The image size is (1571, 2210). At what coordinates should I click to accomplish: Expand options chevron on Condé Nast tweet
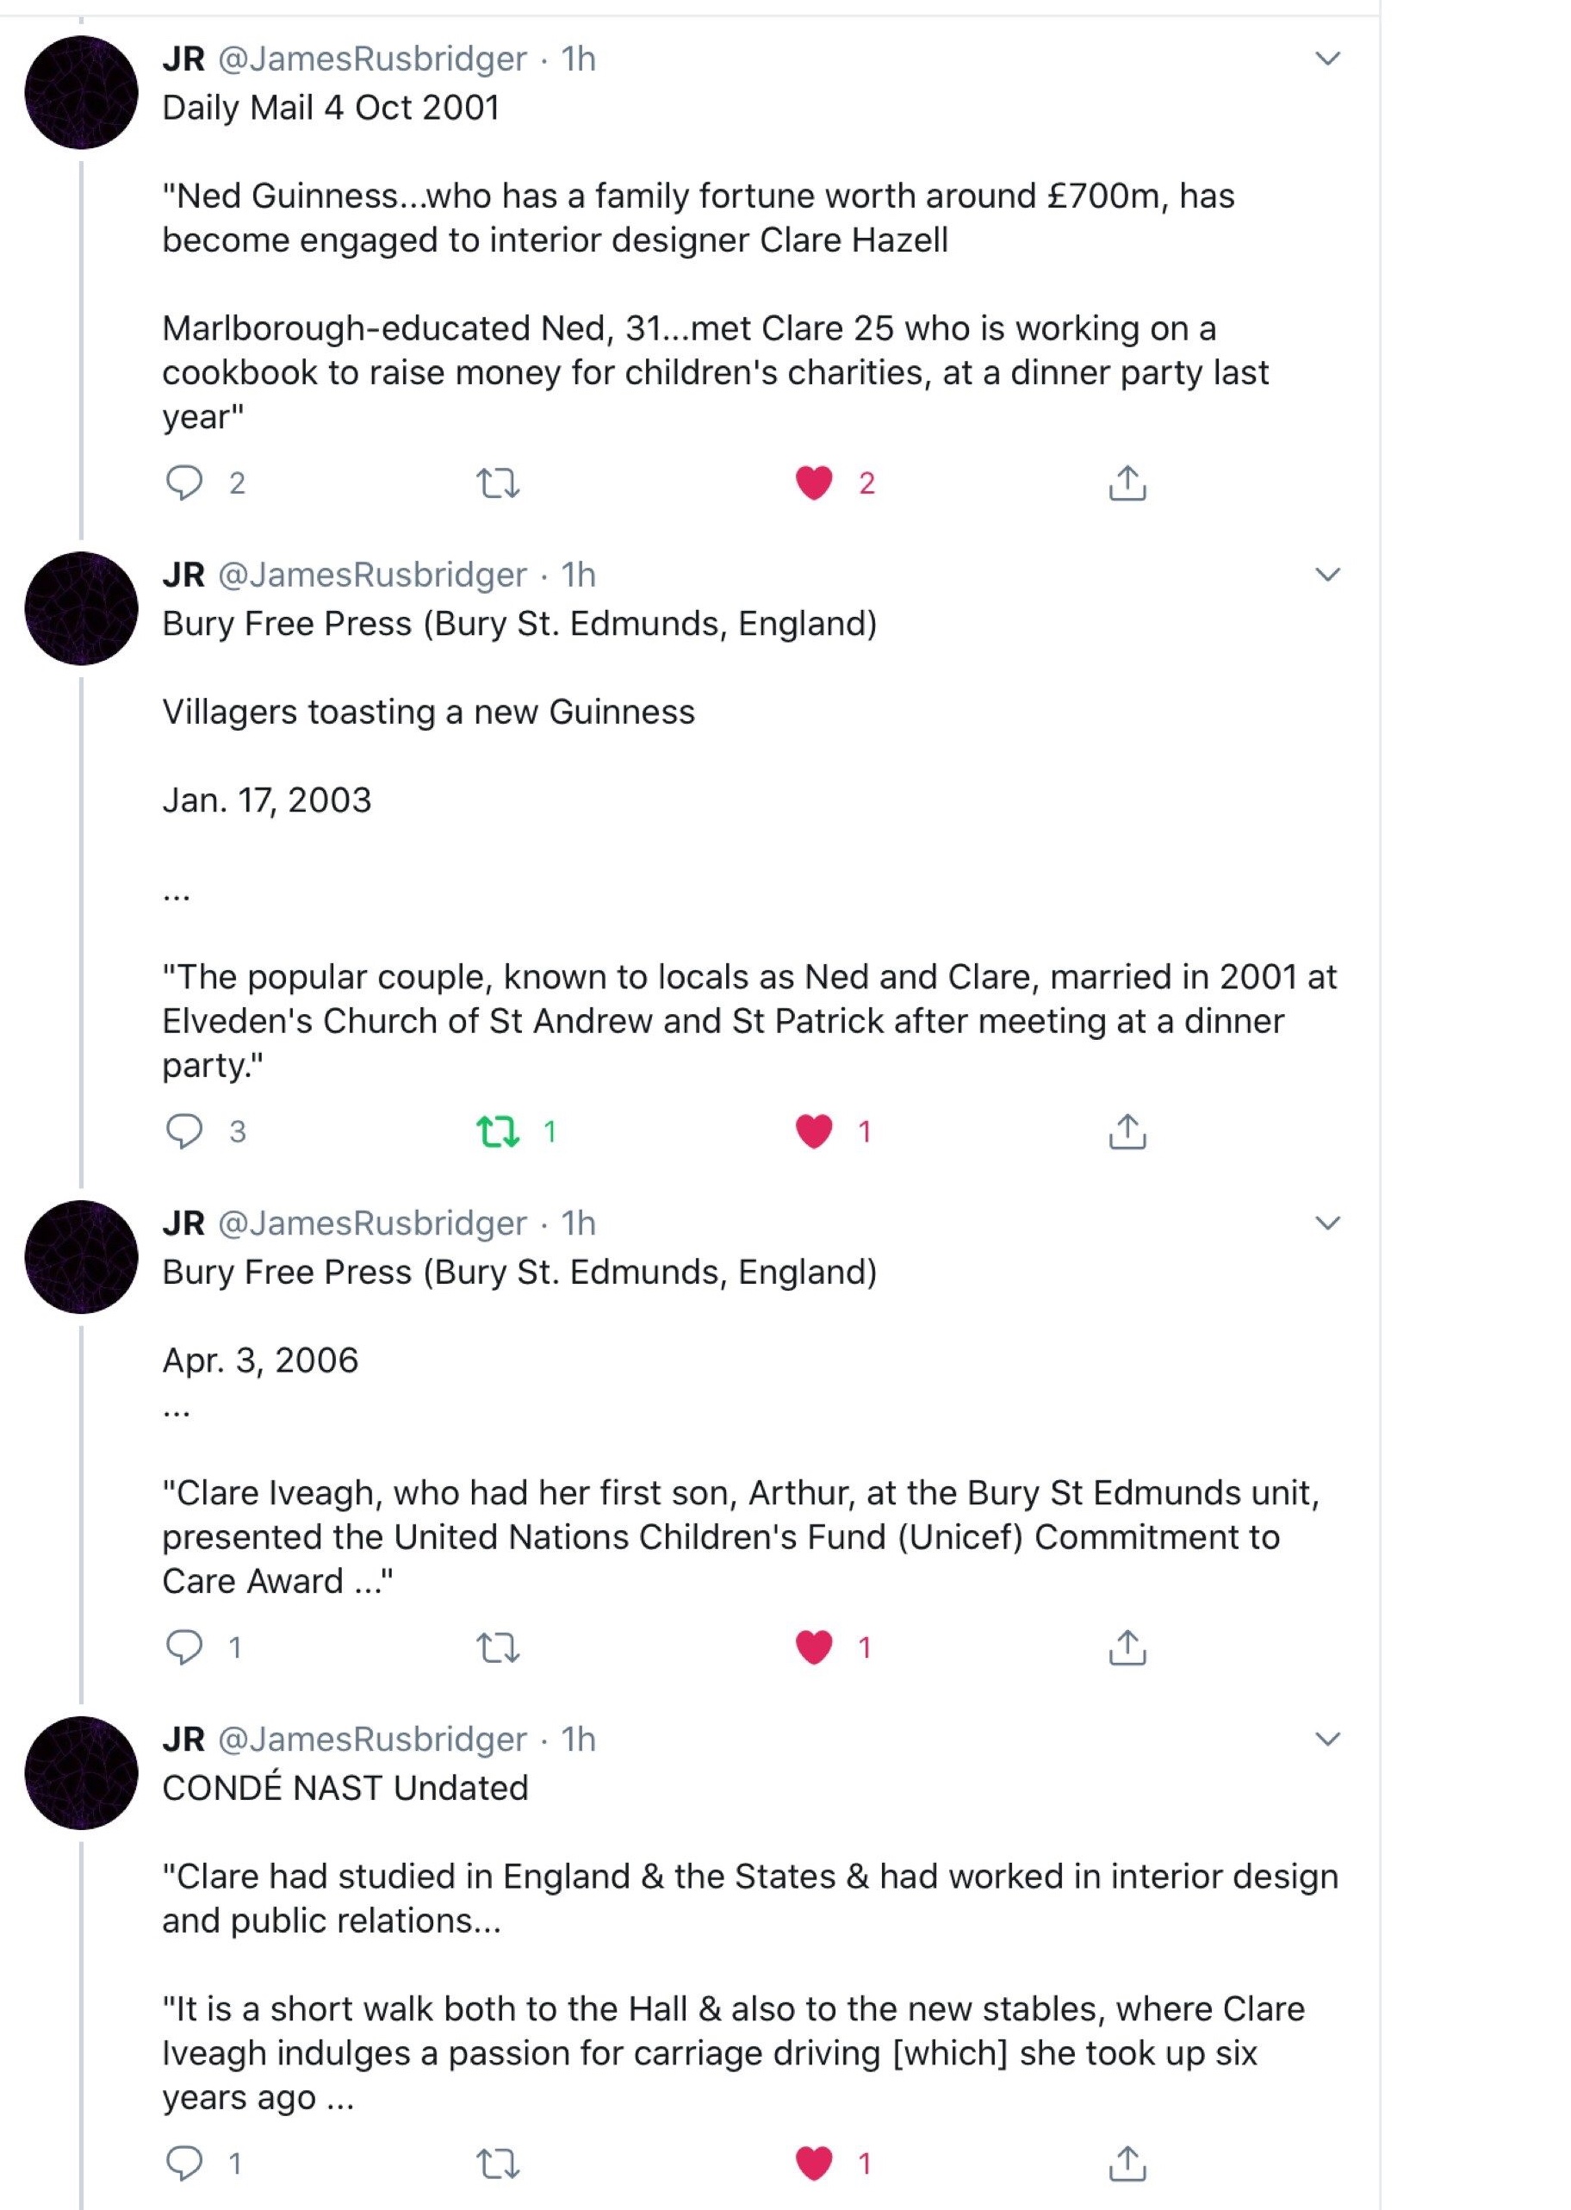(x=1328, y=1739)
